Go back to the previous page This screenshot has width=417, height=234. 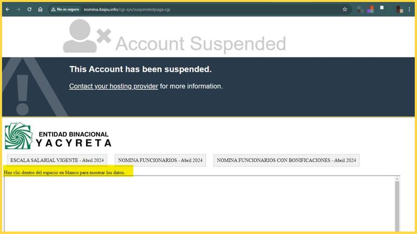click(8, 9)
